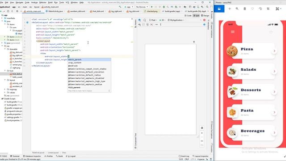The width and height of the screenshot is (286, 161).
Task: Open the MyApplication theme dropdown
Action: pos(176,20)
